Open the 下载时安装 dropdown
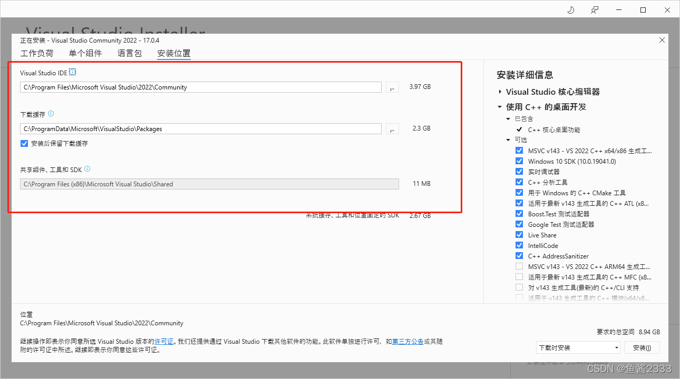This screenshot has height=379, width=680. click(x=578, y=347)
